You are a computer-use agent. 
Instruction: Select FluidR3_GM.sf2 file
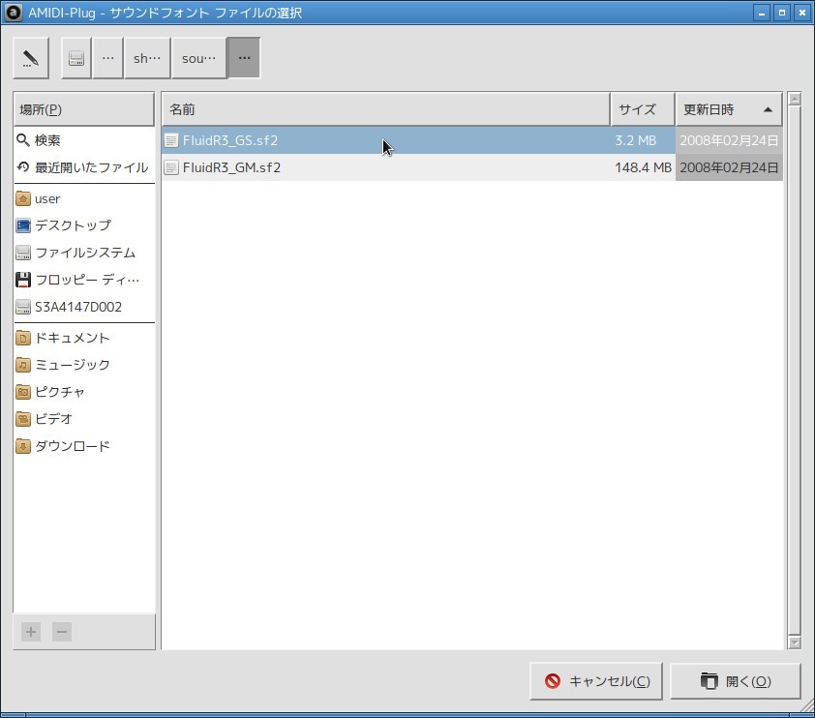(x=472, y=167)
